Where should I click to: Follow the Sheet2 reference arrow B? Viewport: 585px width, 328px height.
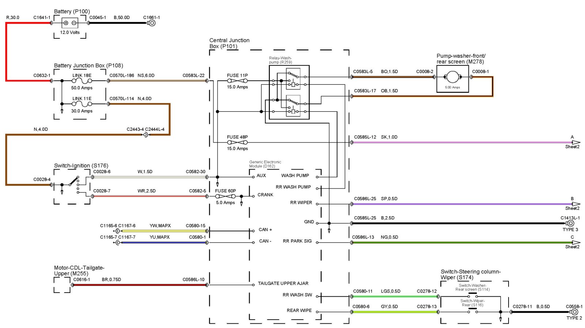pos(575,204)
